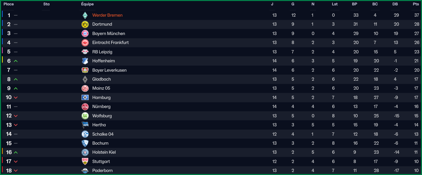The width and height of the screenshot is (422, 175).
Task: Open the Werder Bremen team link
Action: click(107, 15)
